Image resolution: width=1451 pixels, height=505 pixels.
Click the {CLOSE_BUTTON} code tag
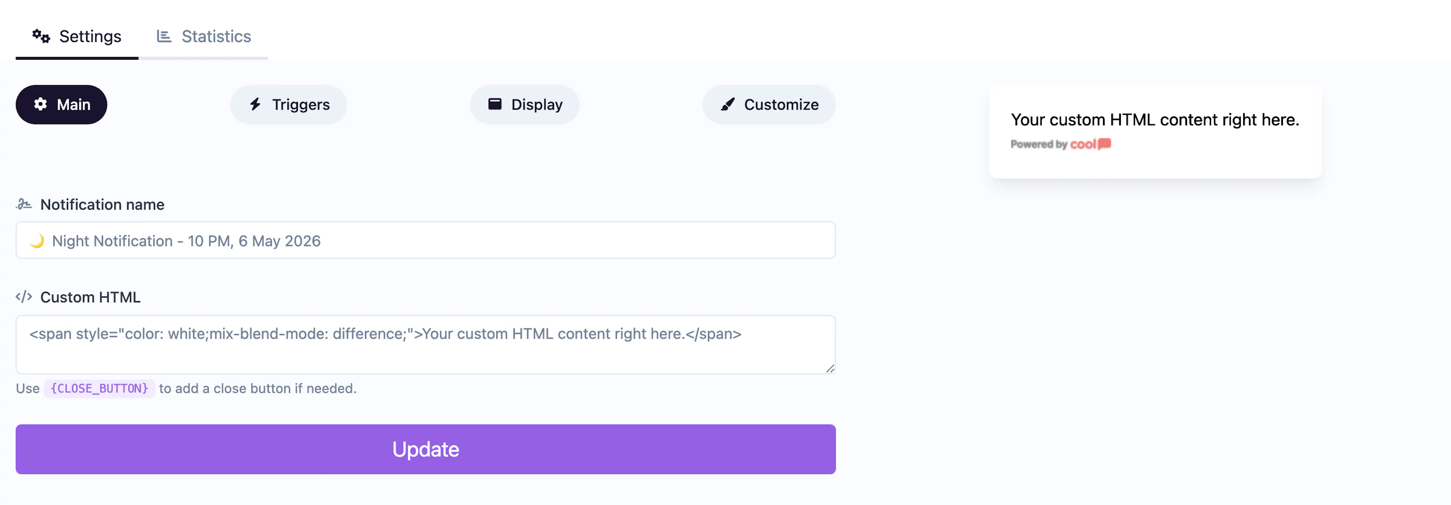tap(99, 388)
